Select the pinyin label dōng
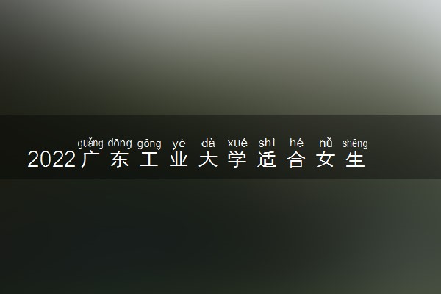Image resolution: width=441 pixels, height=294 pixels. [x=120, y=143]
